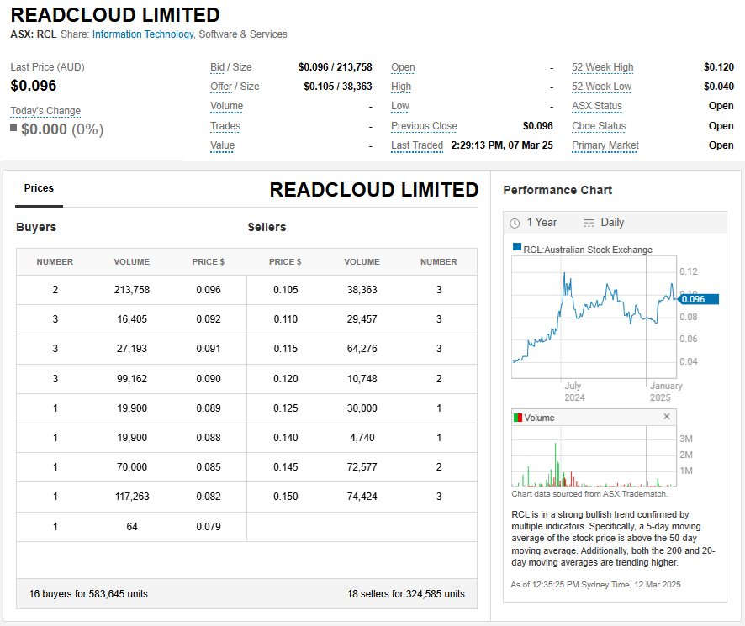Click the grey change indicator square
Screen dimensions: 745x626
(x=13, y=129)
